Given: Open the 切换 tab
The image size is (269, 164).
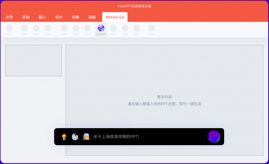Looking at the screenshot, I should pyautogui.click(x=75, y=17).
